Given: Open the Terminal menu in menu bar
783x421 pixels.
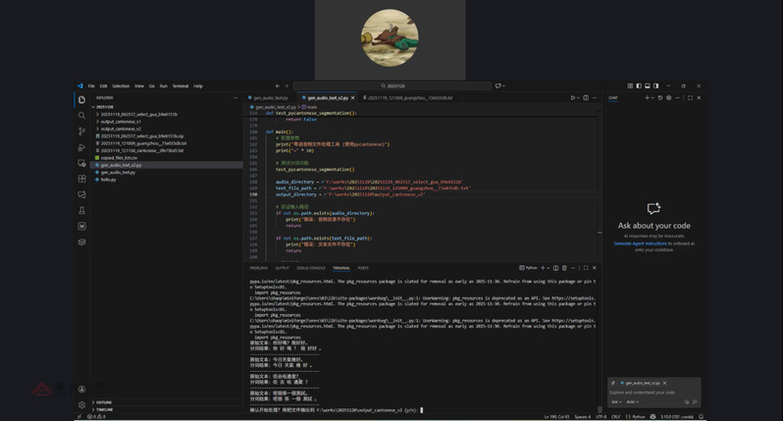Looking at the screenshot, I should coord(181,86).
